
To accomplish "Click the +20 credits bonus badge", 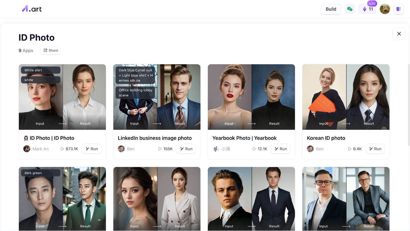I will 372,4.
